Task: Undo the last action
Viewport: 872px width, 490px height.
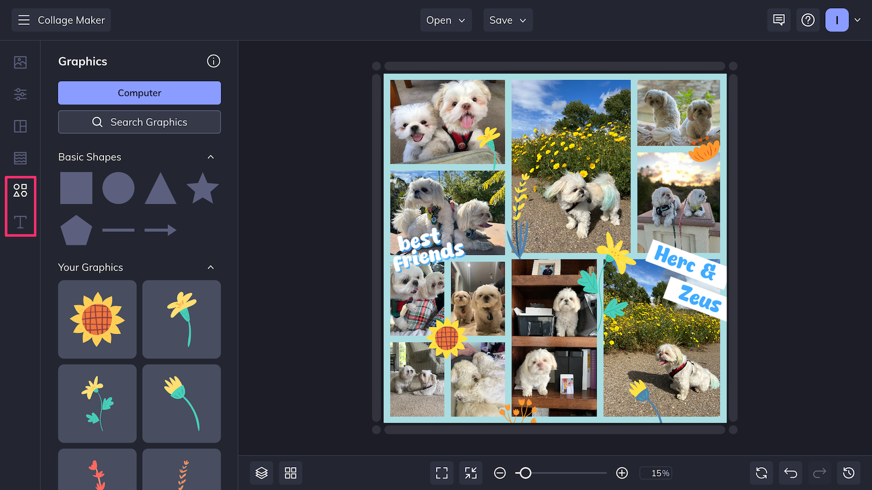Action: pos(790,473)
